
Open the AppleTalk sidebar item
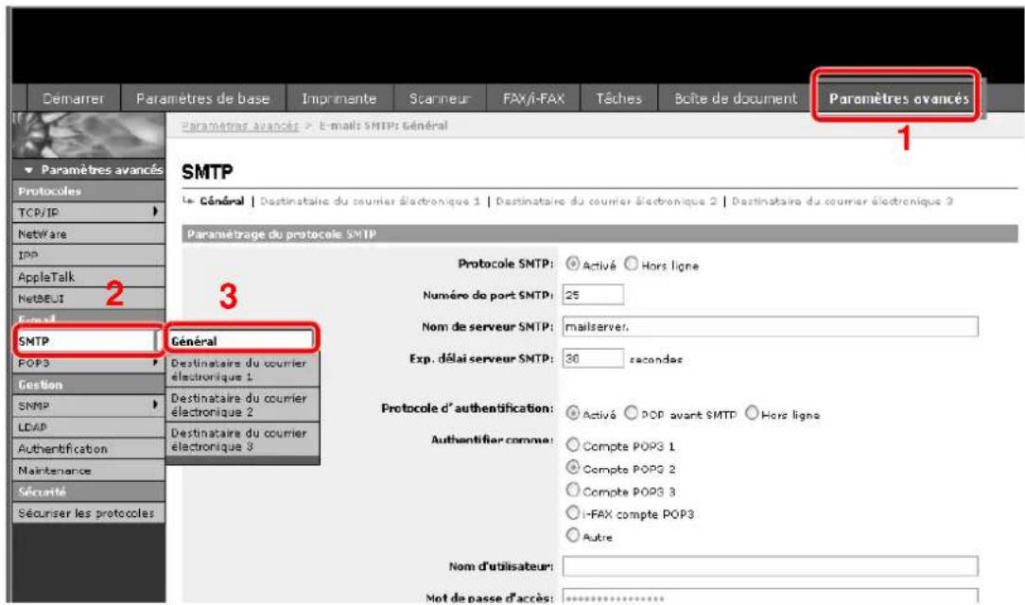(x=89, y=276)
